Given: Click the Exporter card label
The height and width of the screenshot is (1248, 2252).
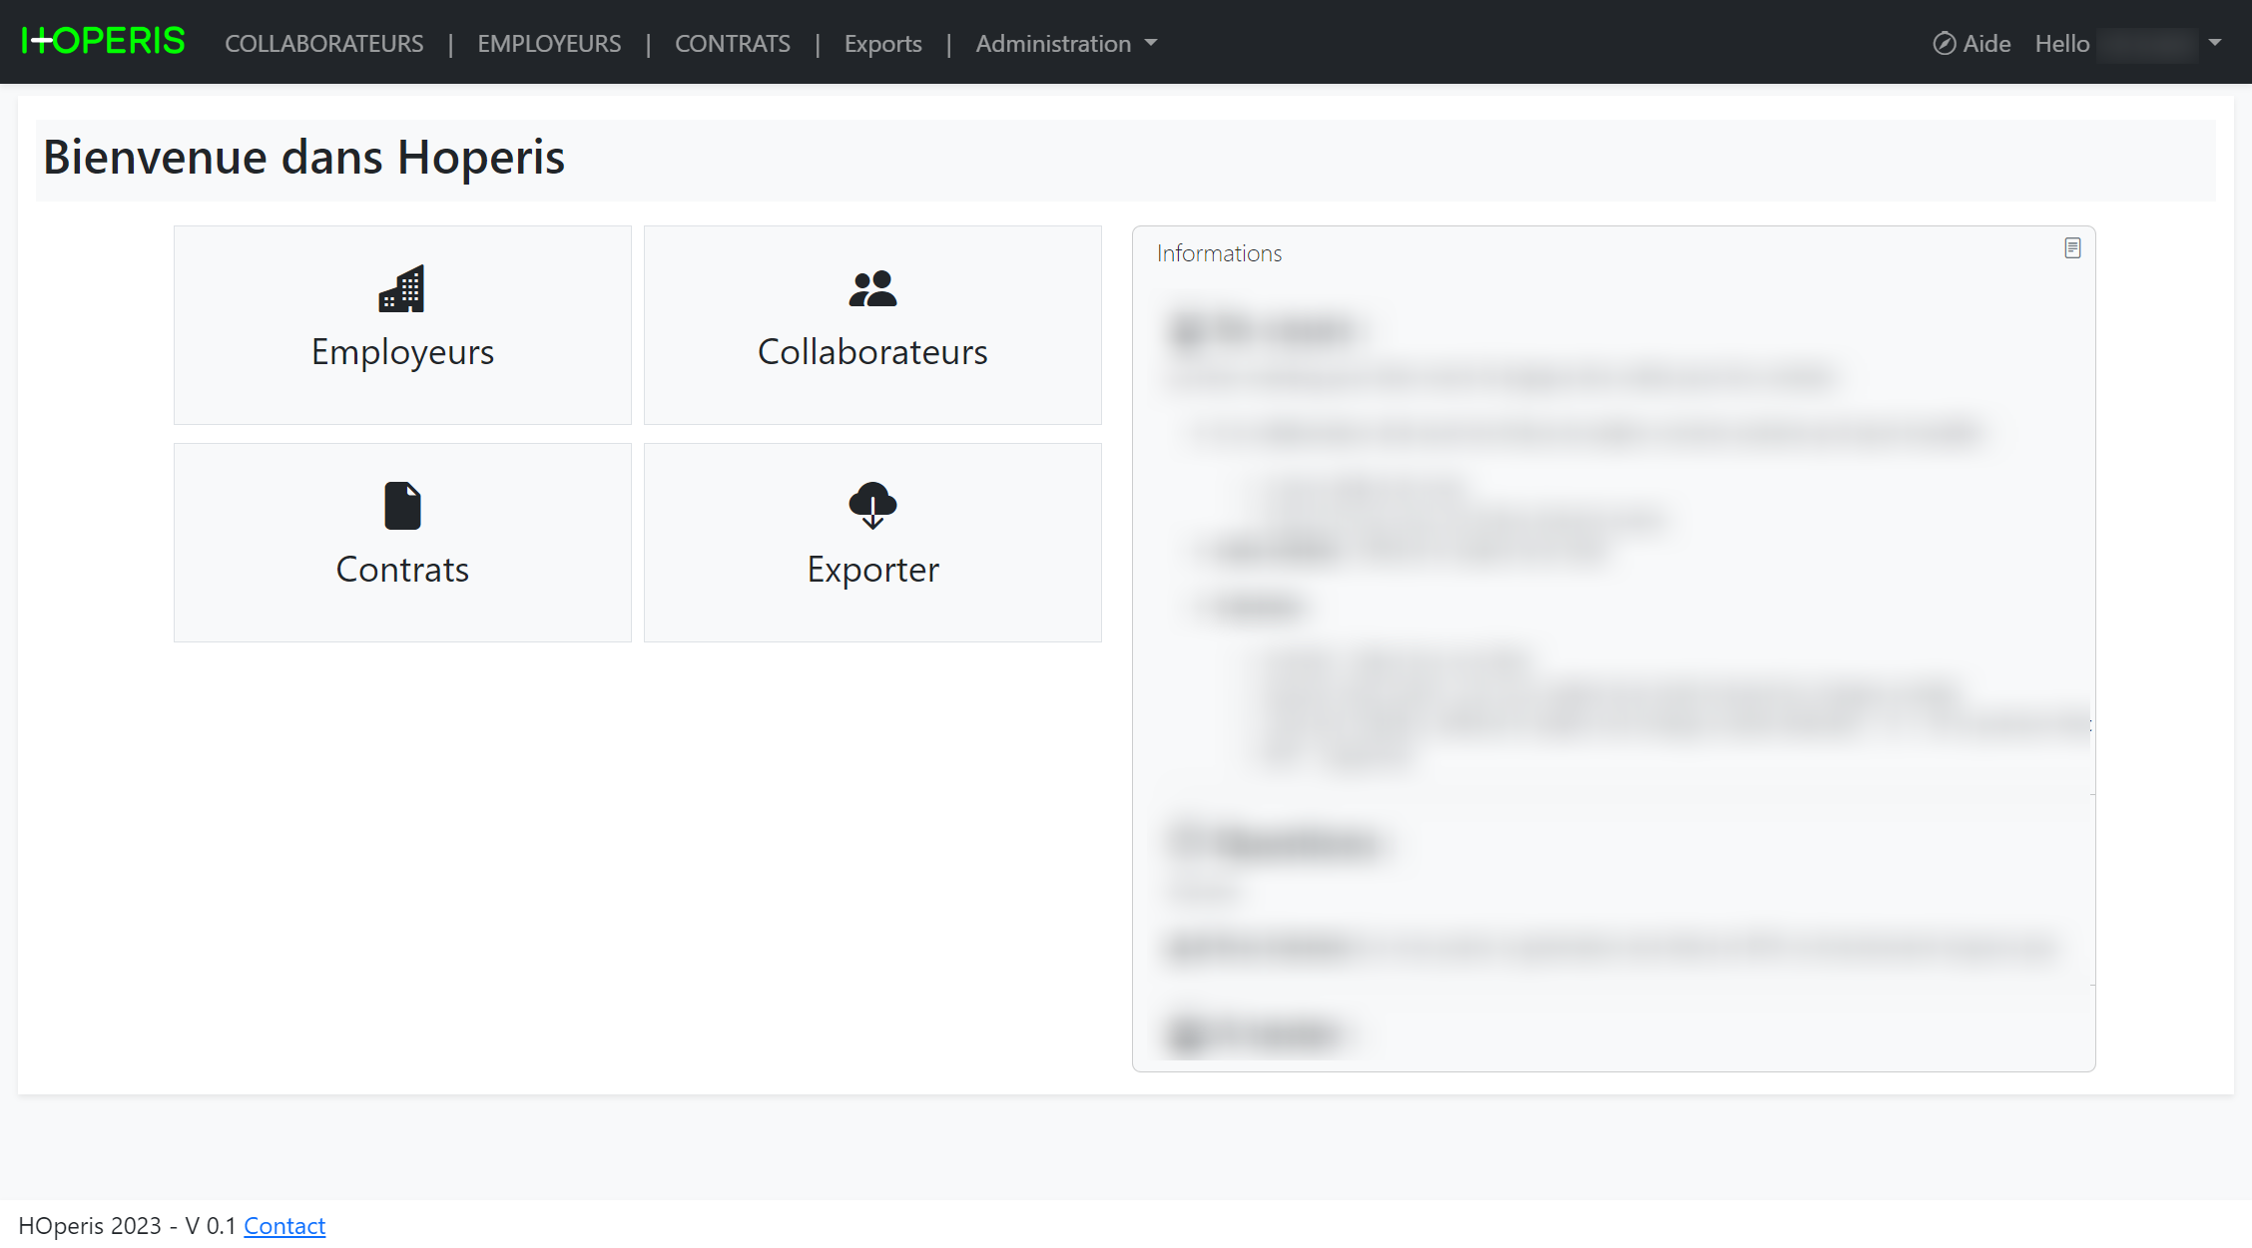Looking at the screenshot, I should pos(872,570).
